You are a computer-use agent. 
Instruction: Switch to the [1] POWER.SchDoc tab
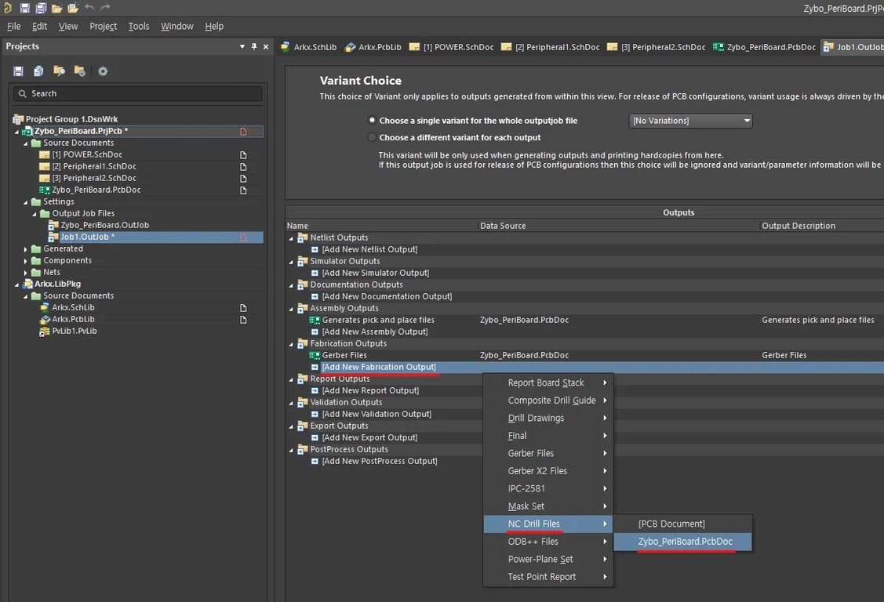coord(452,47)
